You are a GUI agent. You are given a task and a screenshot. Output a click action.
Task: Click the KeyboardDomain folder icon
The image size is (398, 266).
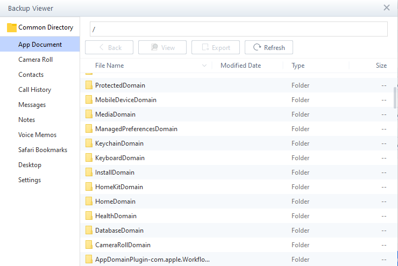pyautogui.click(x=89, y=158)
